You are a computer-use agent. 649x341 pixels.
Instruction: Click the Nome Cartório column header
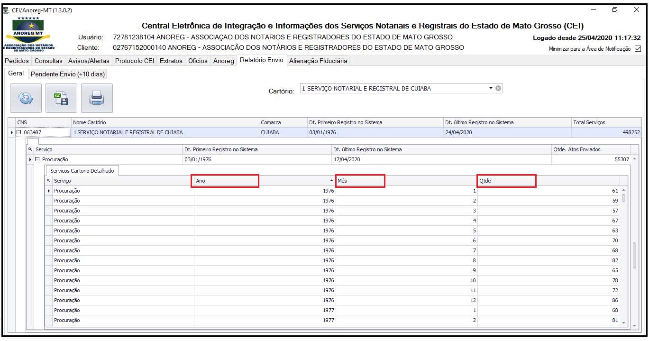point(165,122)
